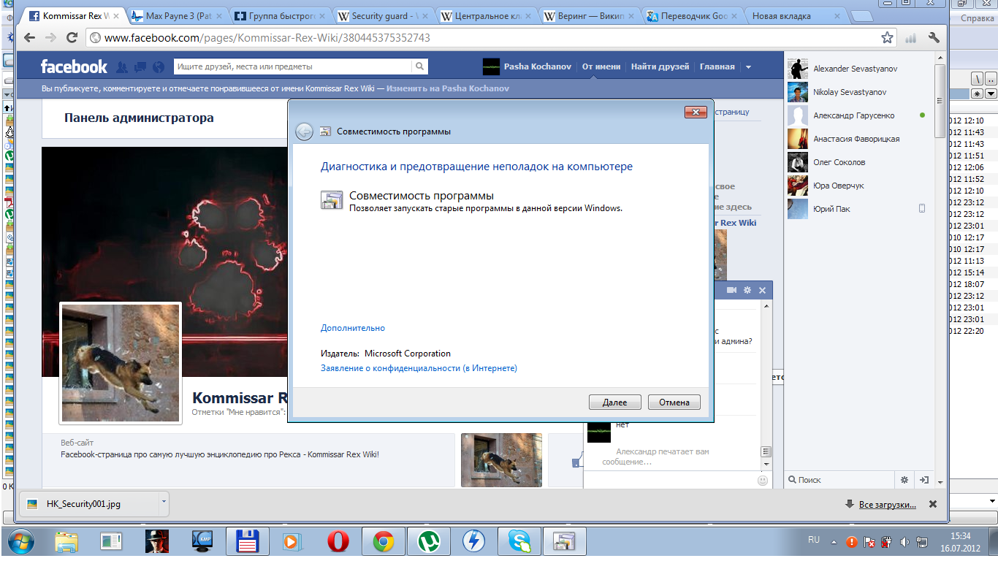The image size is (998, 561).
Task: Start a video call in the chat window
Action: (731, 290)
